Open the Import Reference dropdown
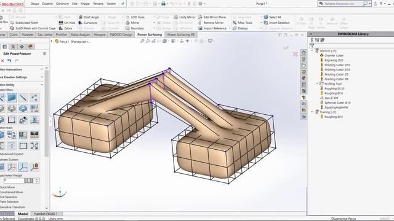This screenshot has height=221, width=394. pyautogui.click(x=230, y=28)
